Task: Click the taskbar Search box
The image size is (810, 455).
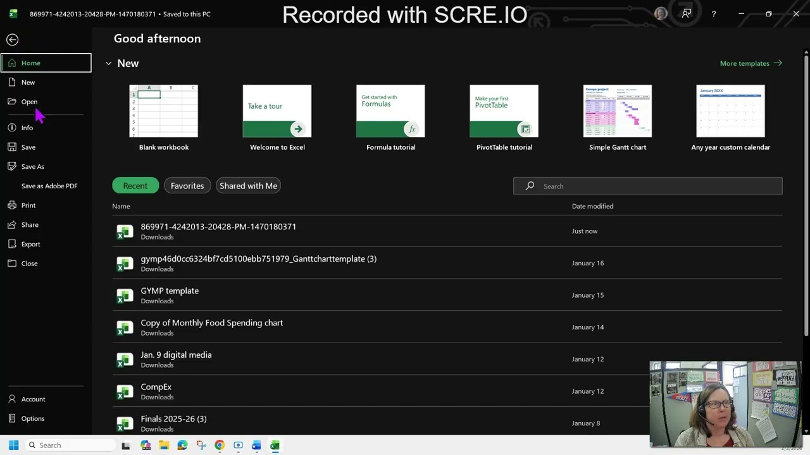Action: pyautogui.click(x=71, y=446)
